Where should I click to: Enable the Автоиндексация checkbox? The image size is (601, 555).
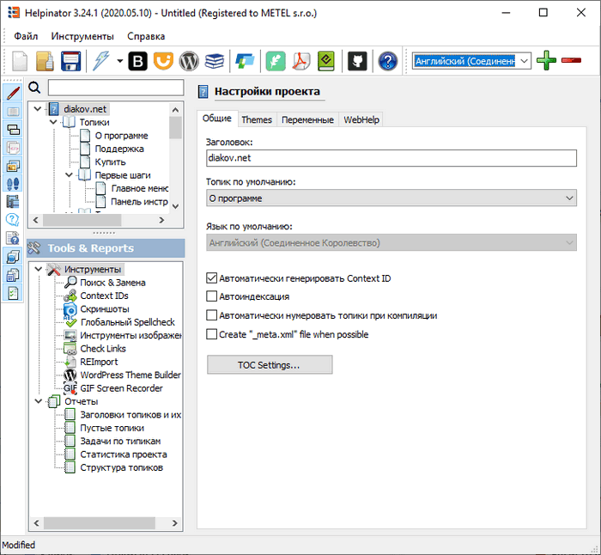[212, 296]
